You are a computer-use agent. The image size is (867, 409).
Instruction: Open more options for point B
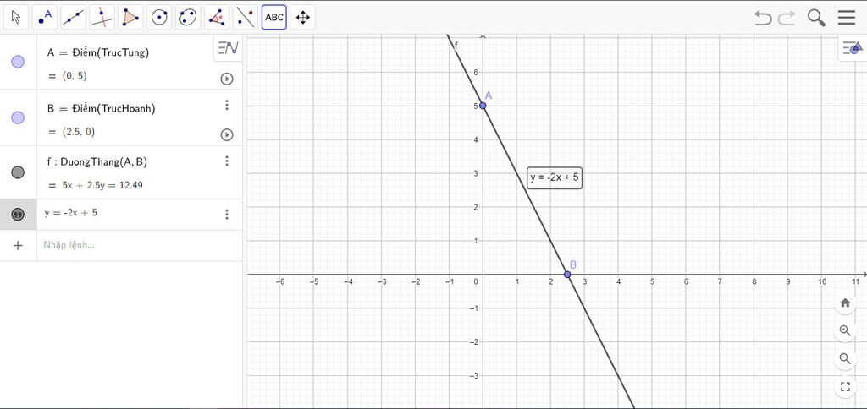pos(227,105)
